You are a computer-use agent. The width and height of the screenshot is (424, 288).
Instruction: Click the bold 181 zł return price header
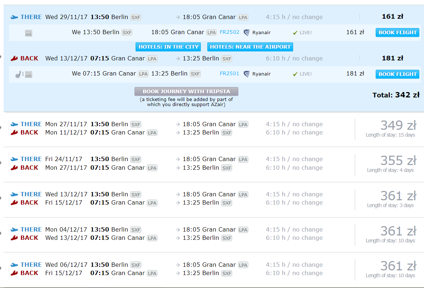[x=392, y=58]
